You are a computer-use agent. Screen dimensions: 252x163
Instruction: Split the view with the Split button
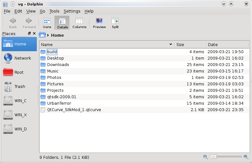click(115, 23)
